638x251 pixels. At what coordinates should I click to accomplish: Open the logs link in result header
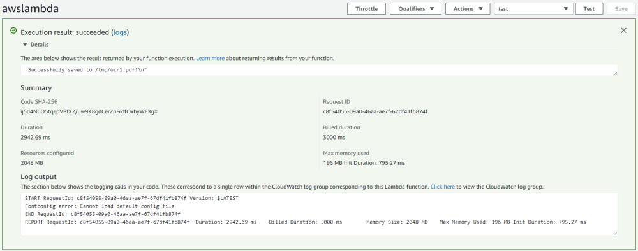tap(120, 32)
